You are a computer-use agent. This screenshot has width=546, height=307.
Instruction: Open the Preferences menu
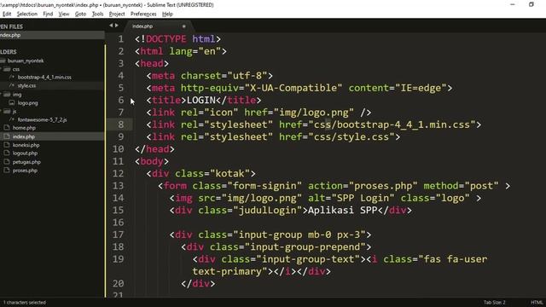(143, 14)
